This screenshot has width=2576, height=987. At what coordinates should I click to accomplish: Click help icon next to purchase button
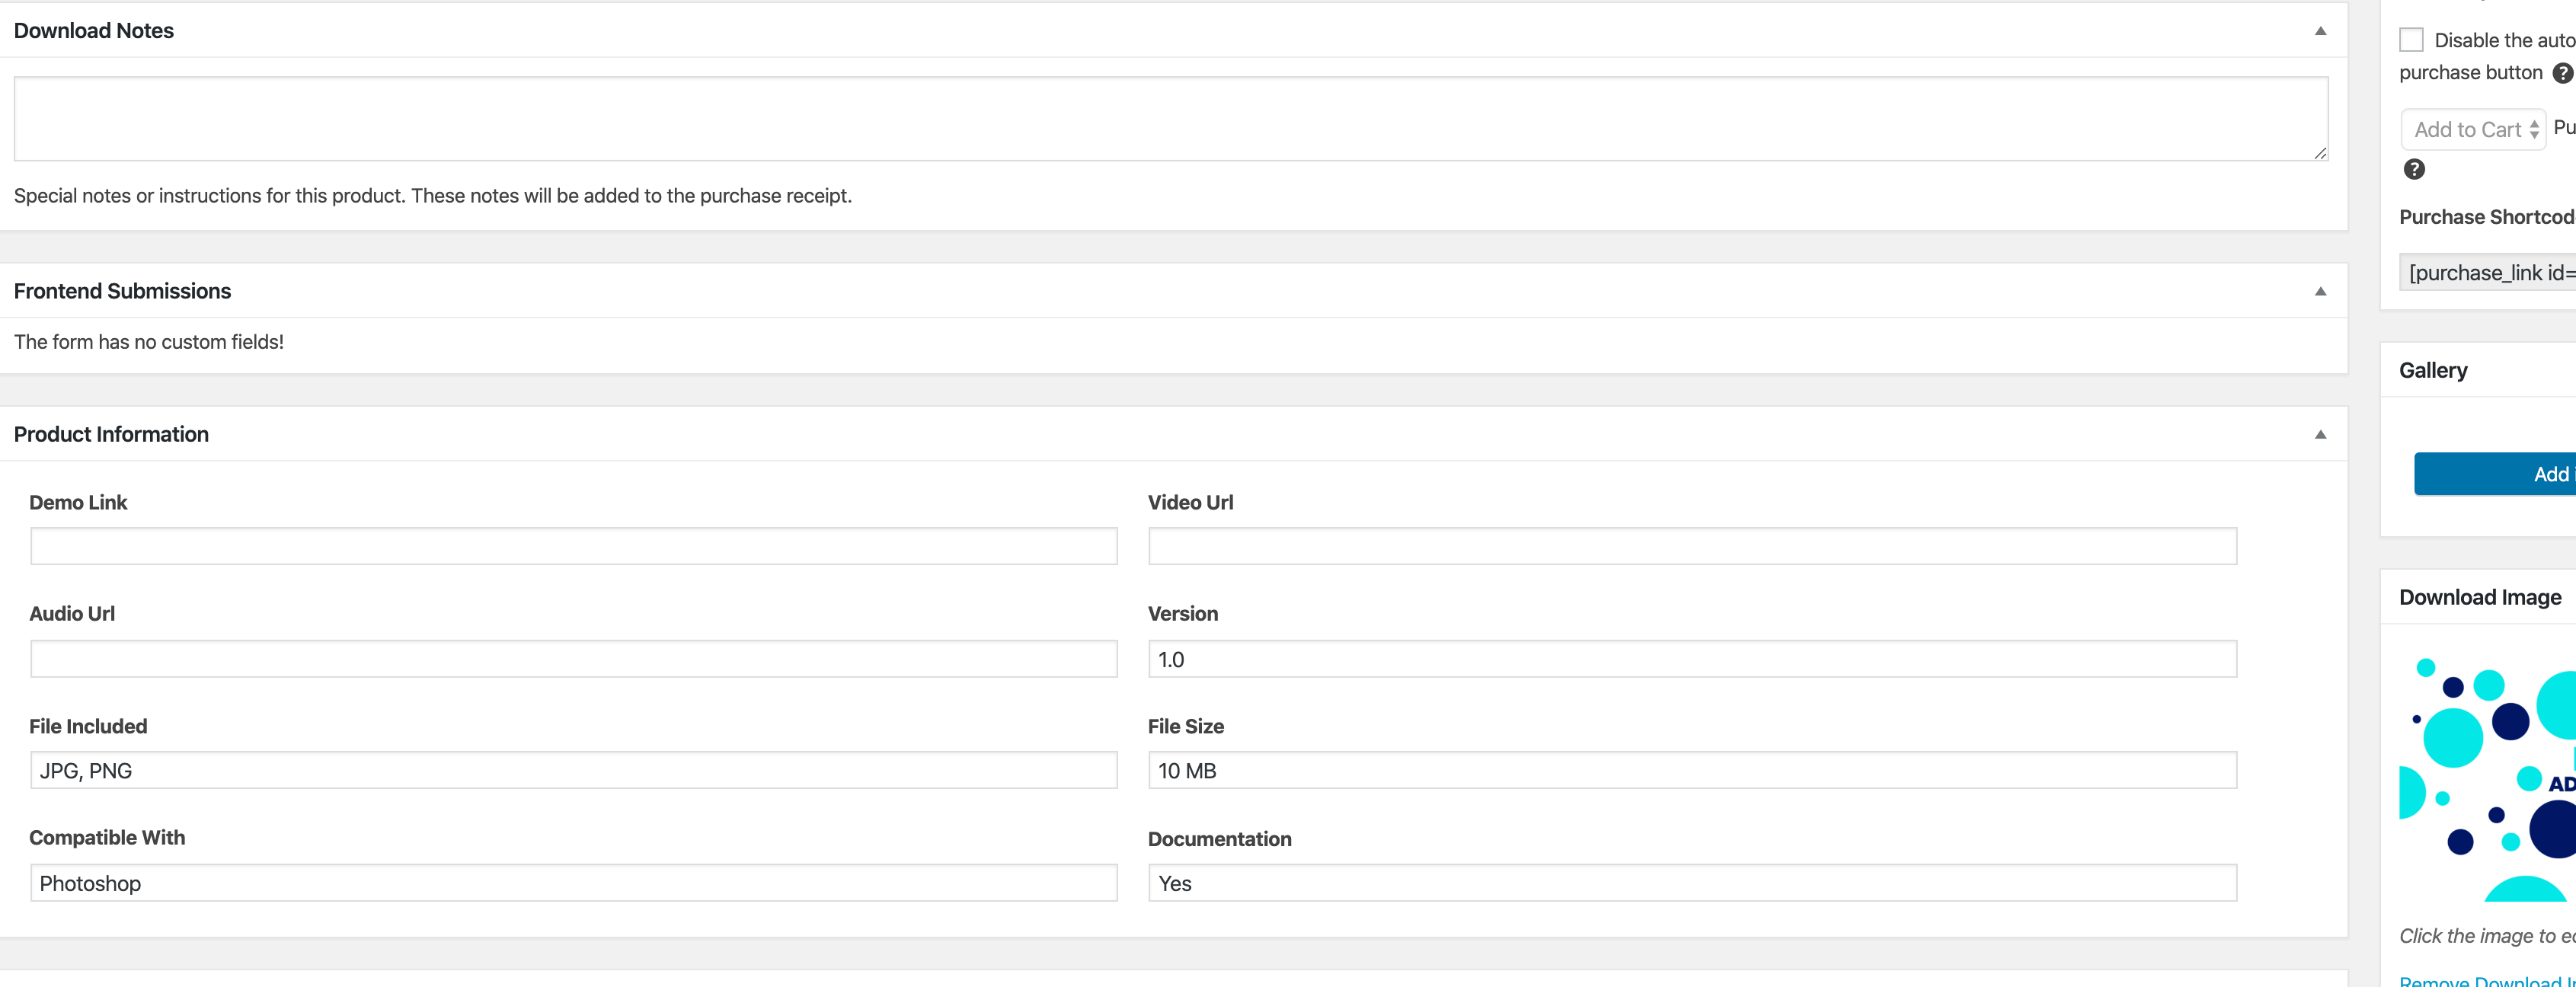pyautogui.click(x=2562, y=73)
